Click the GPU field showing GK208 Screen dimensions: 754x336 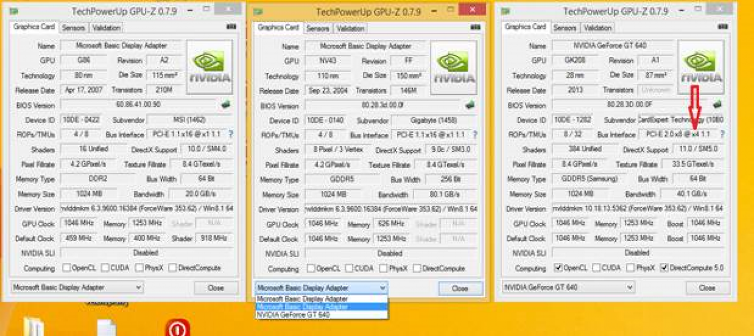[x=576, y=60]
